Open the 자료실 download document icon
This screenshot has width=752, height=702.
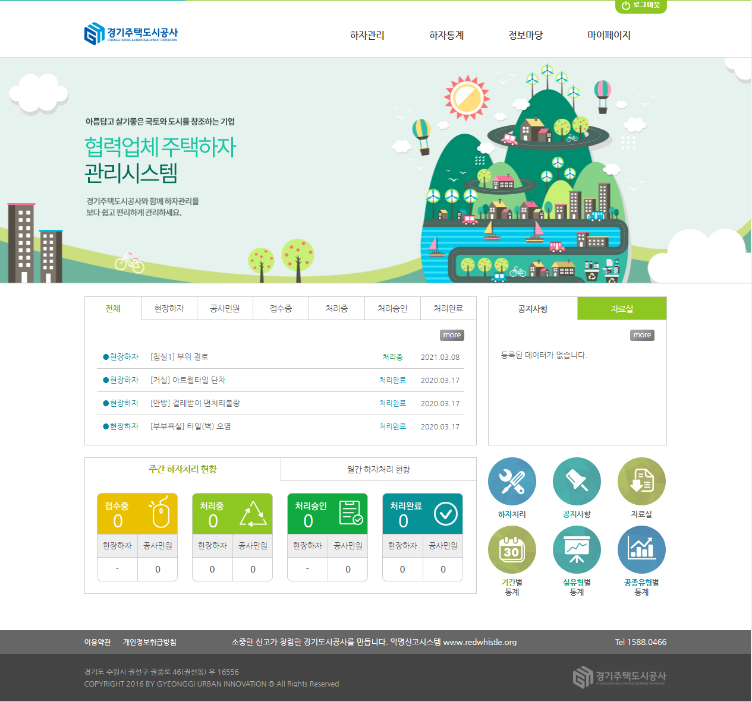click(641, 482)
